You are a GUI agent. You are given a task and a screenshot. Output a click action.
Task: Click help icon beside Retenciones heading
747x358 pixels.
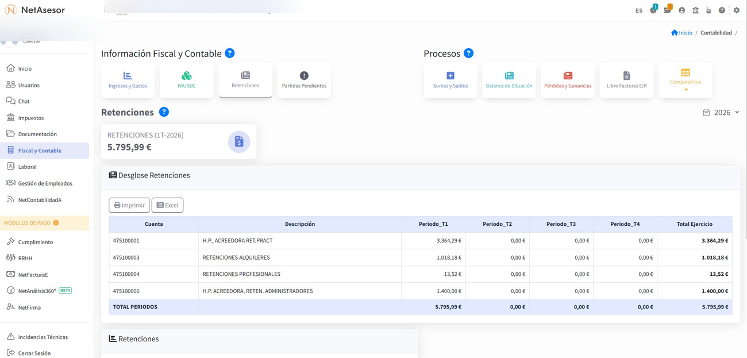point(164,112)
